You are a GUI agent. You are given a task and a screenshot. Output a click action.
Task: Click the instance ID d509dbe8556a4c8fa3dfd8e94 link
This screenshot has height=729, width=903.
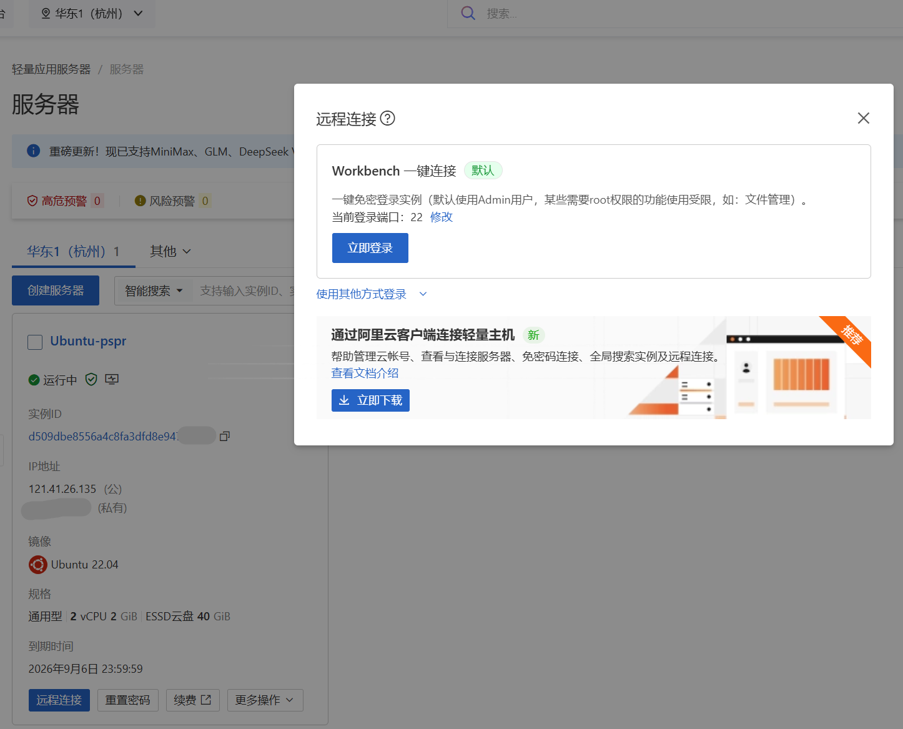[104, 436]
